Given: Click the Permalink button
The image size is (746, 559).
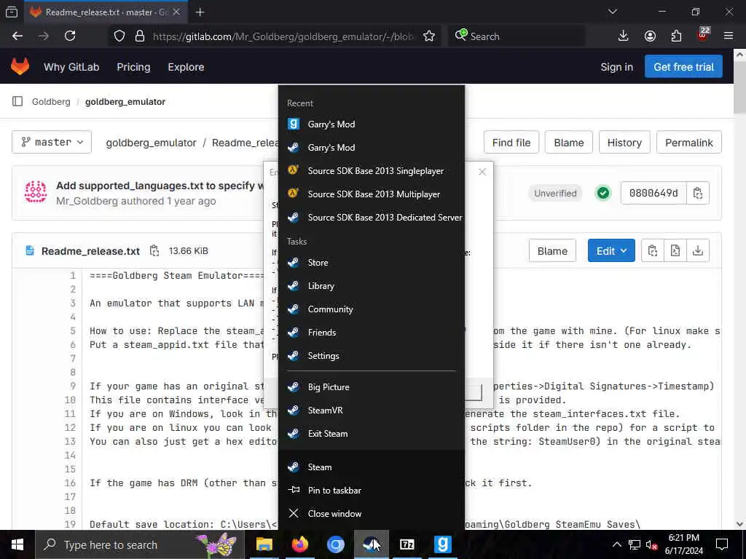Looking at the screenshot, I should point(689,142).
